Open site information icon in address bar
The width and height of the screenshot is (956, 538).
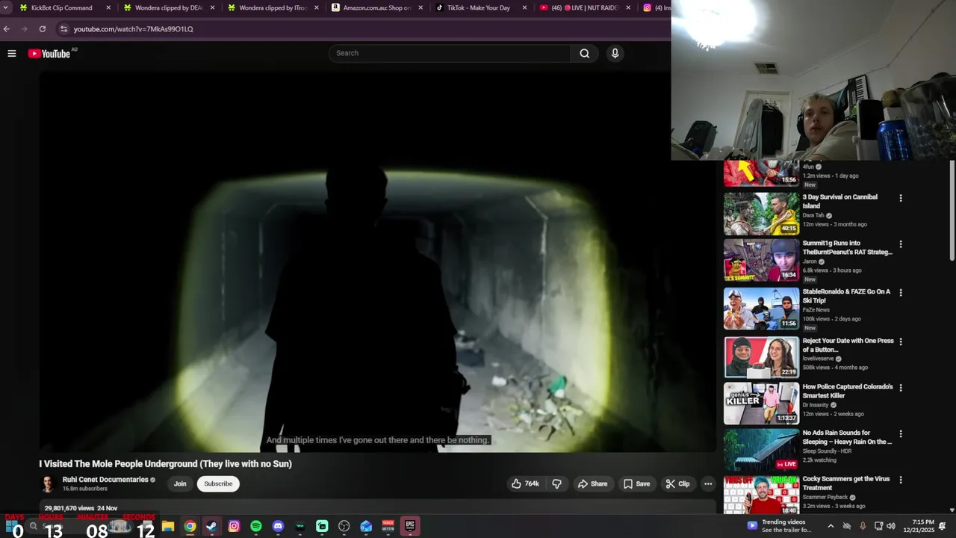64,29
